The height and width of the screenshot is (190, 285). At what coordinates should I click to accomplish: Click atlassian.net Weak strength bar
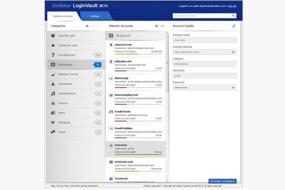point(138,71)
